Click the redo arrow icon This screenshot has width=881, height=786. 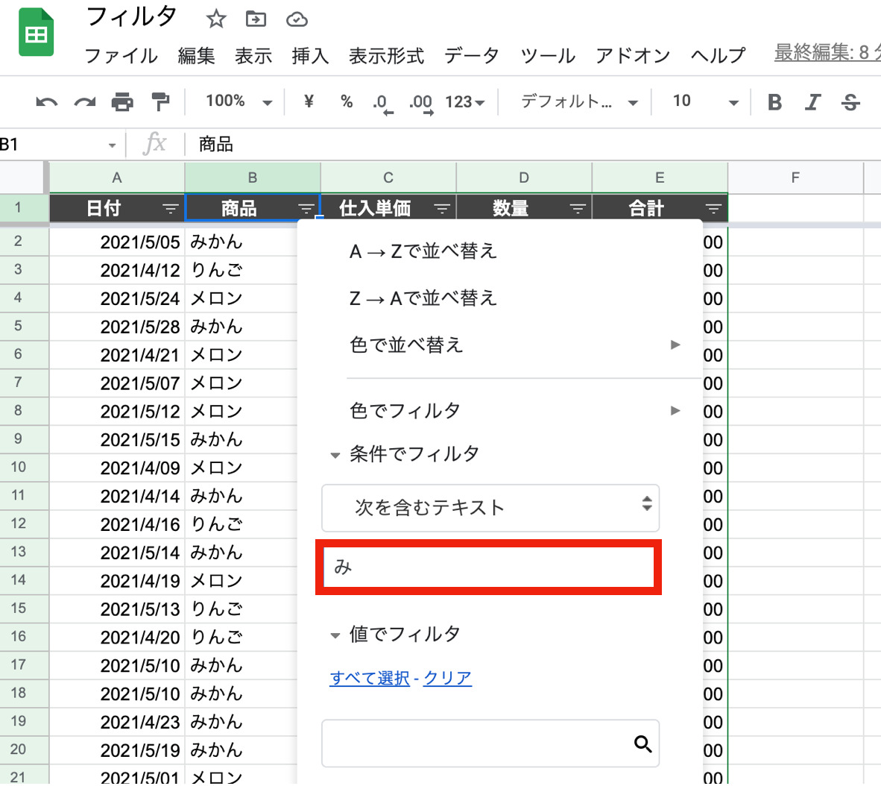click(84, 102)
